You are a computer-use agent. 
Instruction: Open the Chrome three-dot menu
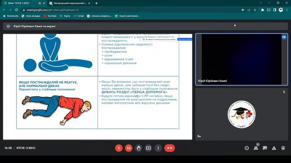(x=287, y=10)
